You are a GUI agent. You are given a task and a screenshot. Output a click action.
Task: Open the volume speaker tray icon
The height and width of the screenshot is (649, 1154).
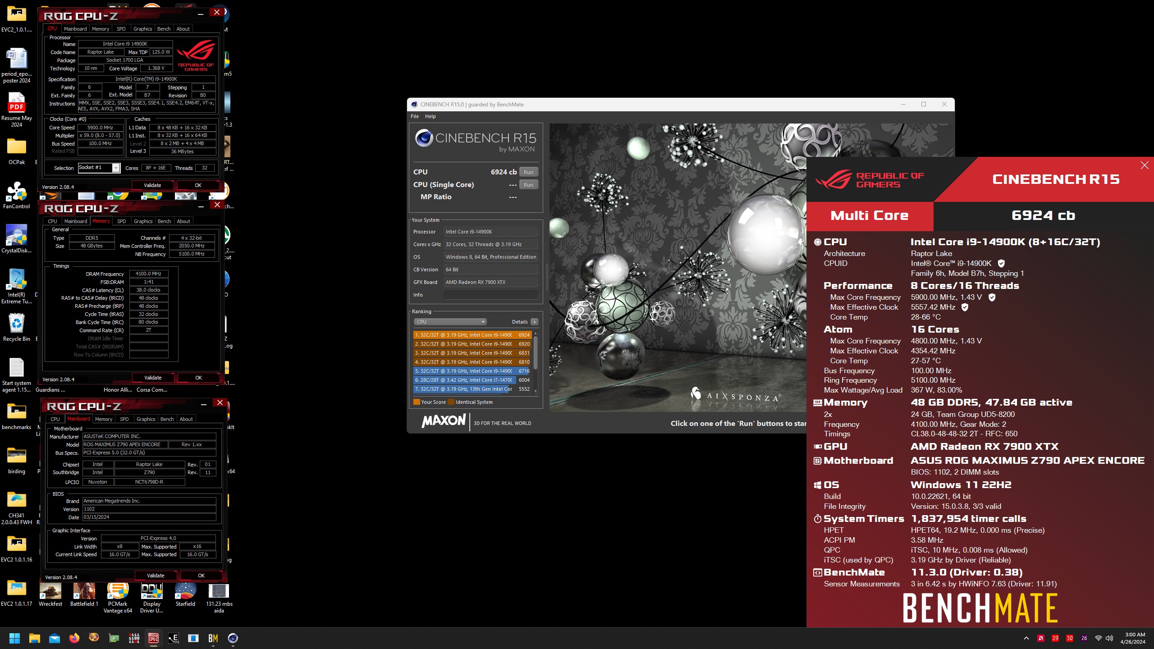tap(1109, 638)
